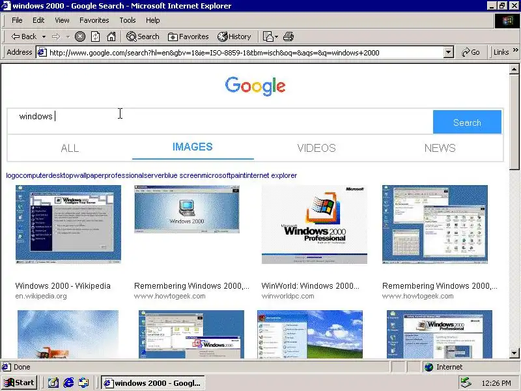The width and height of the screenshot is (521, 391).
Task: Click in the address URL field
Action: (246, 53)
